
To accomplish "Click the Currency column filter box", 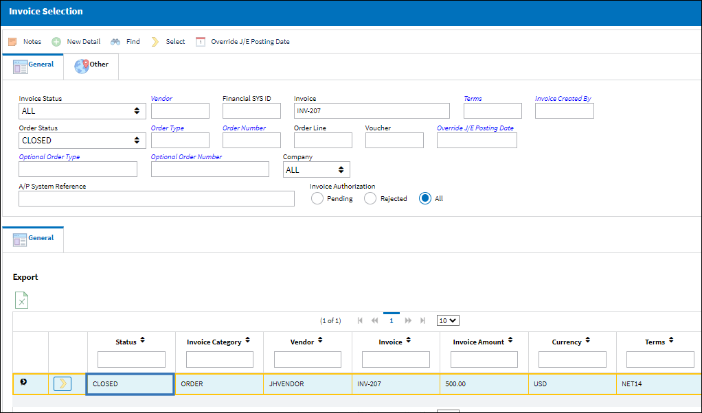I will [x=572, y=359].
